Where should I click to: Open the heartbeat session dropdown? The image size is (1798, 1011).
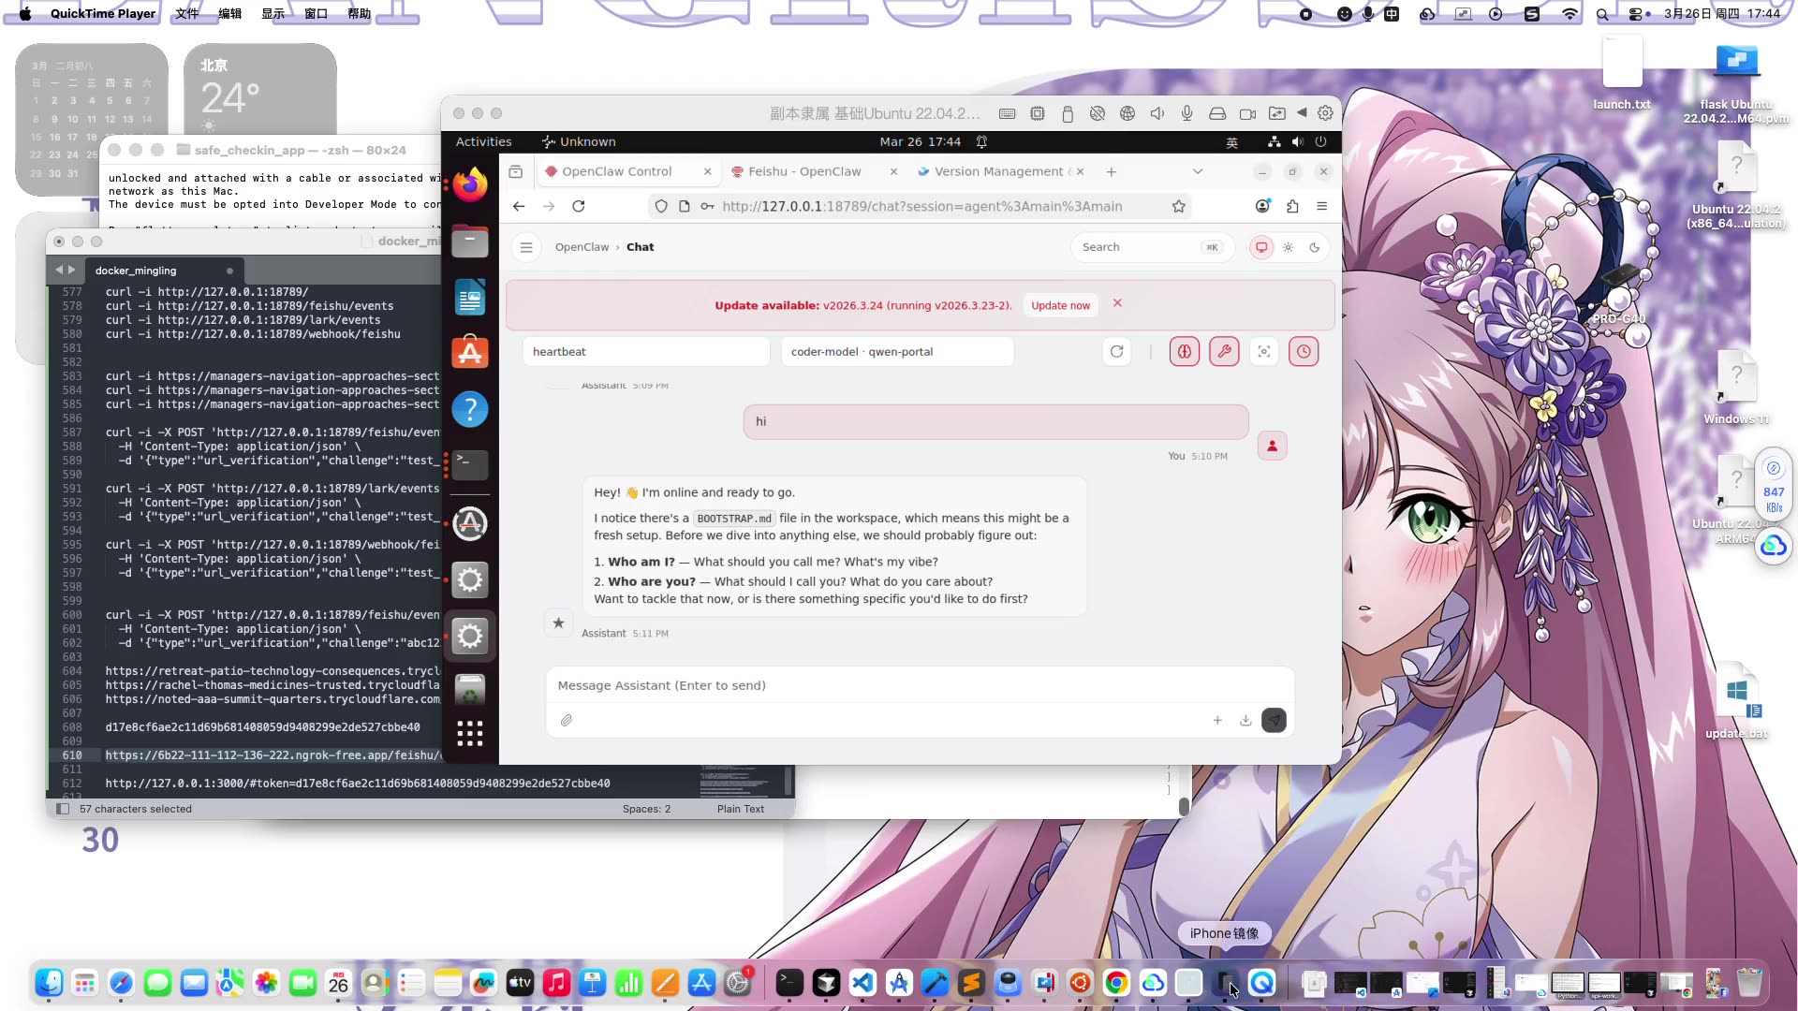646,352
